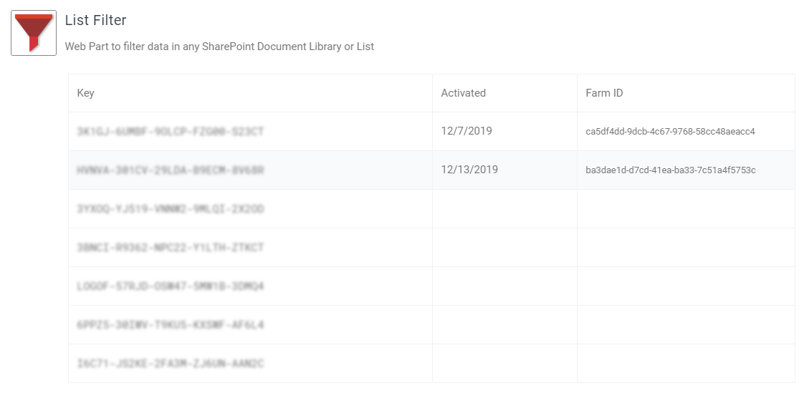Click the Farm ID starting with ca5df4dd
Viewport: 804px width, 393px height.
coord(670,132)
